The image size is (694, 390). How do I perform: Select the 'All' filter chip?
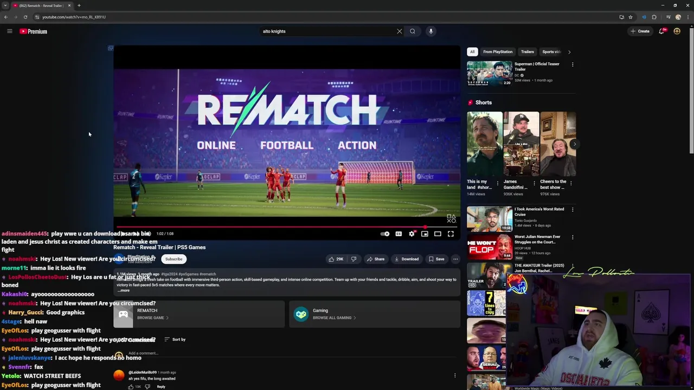click(472, 52)
